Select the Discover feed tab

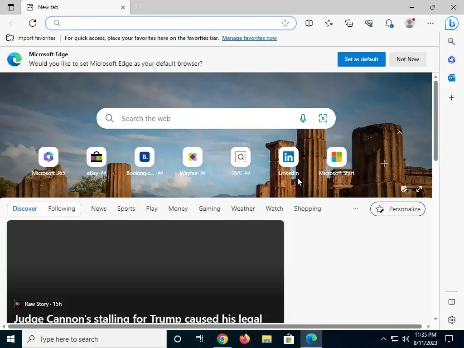(25, 208)
